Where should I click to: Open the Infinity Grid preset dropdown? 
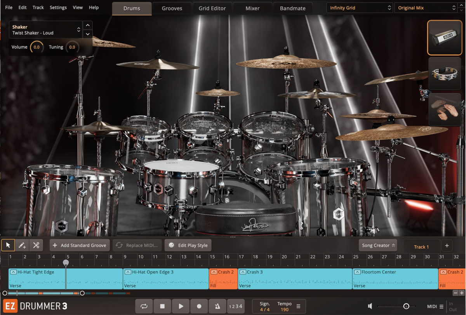(359, 7)
